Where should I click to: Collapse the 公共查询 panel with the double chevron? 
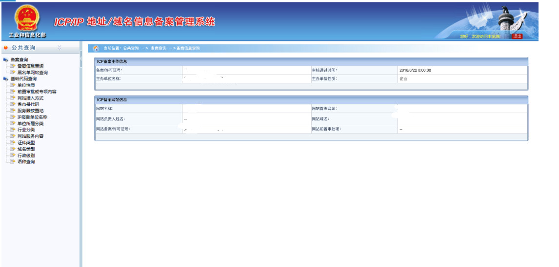click(x=60, y=47)
